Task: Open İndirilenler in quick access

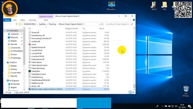Action: [15, 34]
